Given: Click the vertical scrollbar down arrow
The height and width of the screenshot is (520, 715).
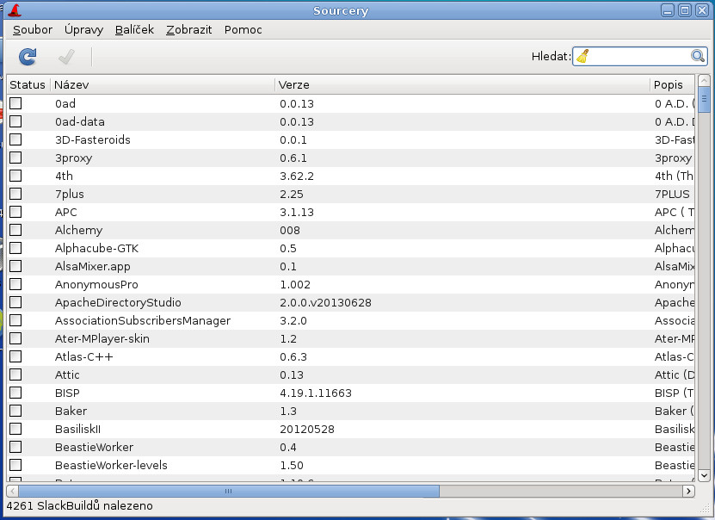Looking at the screenshot, I should tap(704, 474).
